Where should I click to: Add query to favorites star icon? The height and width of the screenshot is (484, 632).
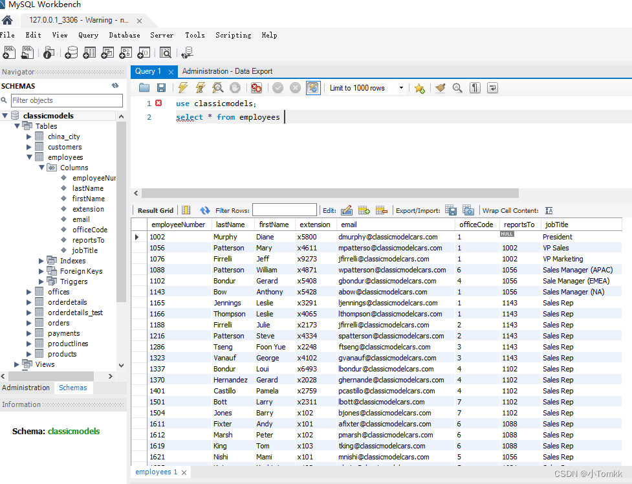[x=420, y=88]
